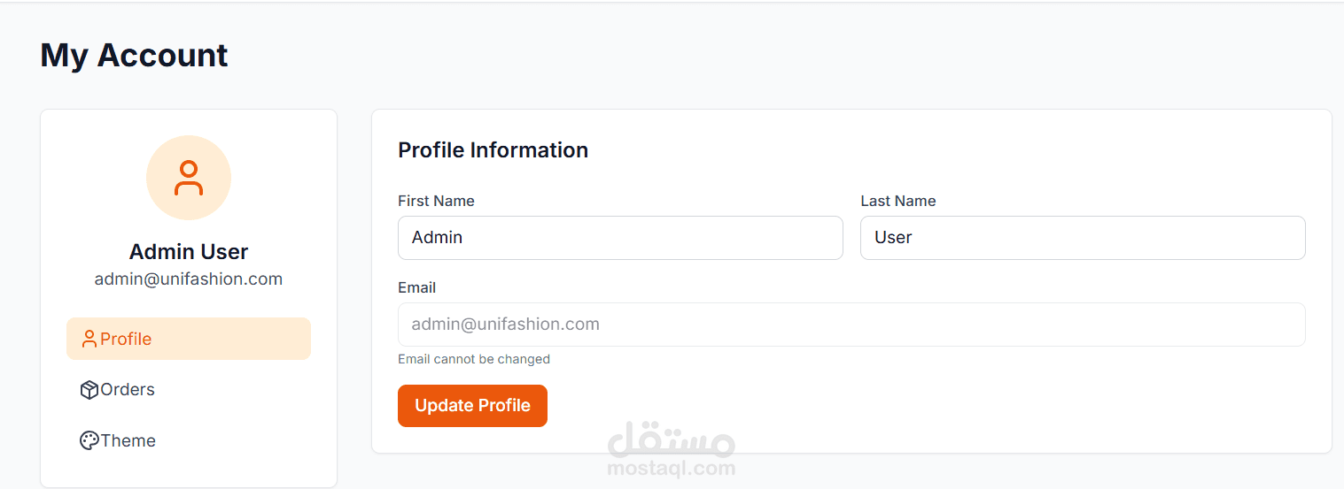Click the box icon beside Orders
The image size is (1344, 489).
pos(89,390)
